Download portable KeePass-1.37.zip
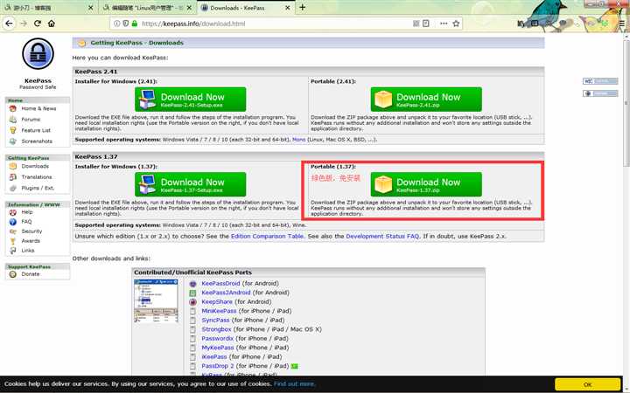This screenshot has width=630, height=393. 426,184
